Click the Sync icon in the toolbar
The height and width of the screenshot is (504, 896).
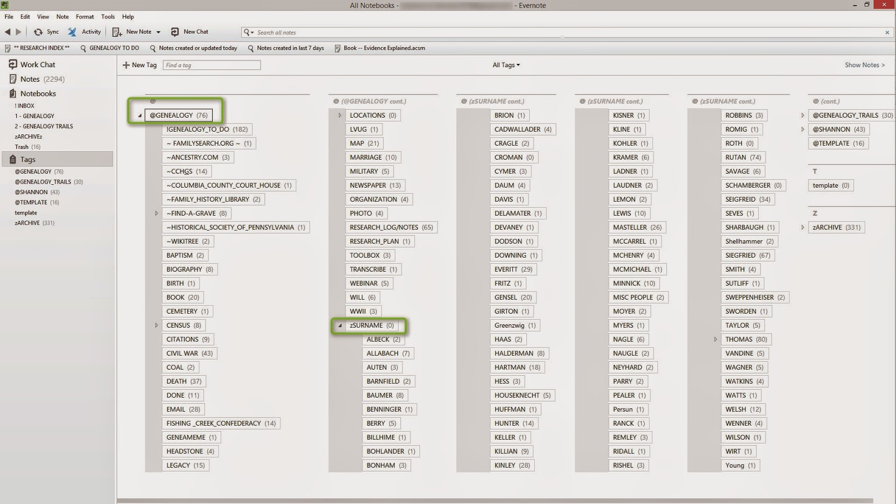[38, 32]
